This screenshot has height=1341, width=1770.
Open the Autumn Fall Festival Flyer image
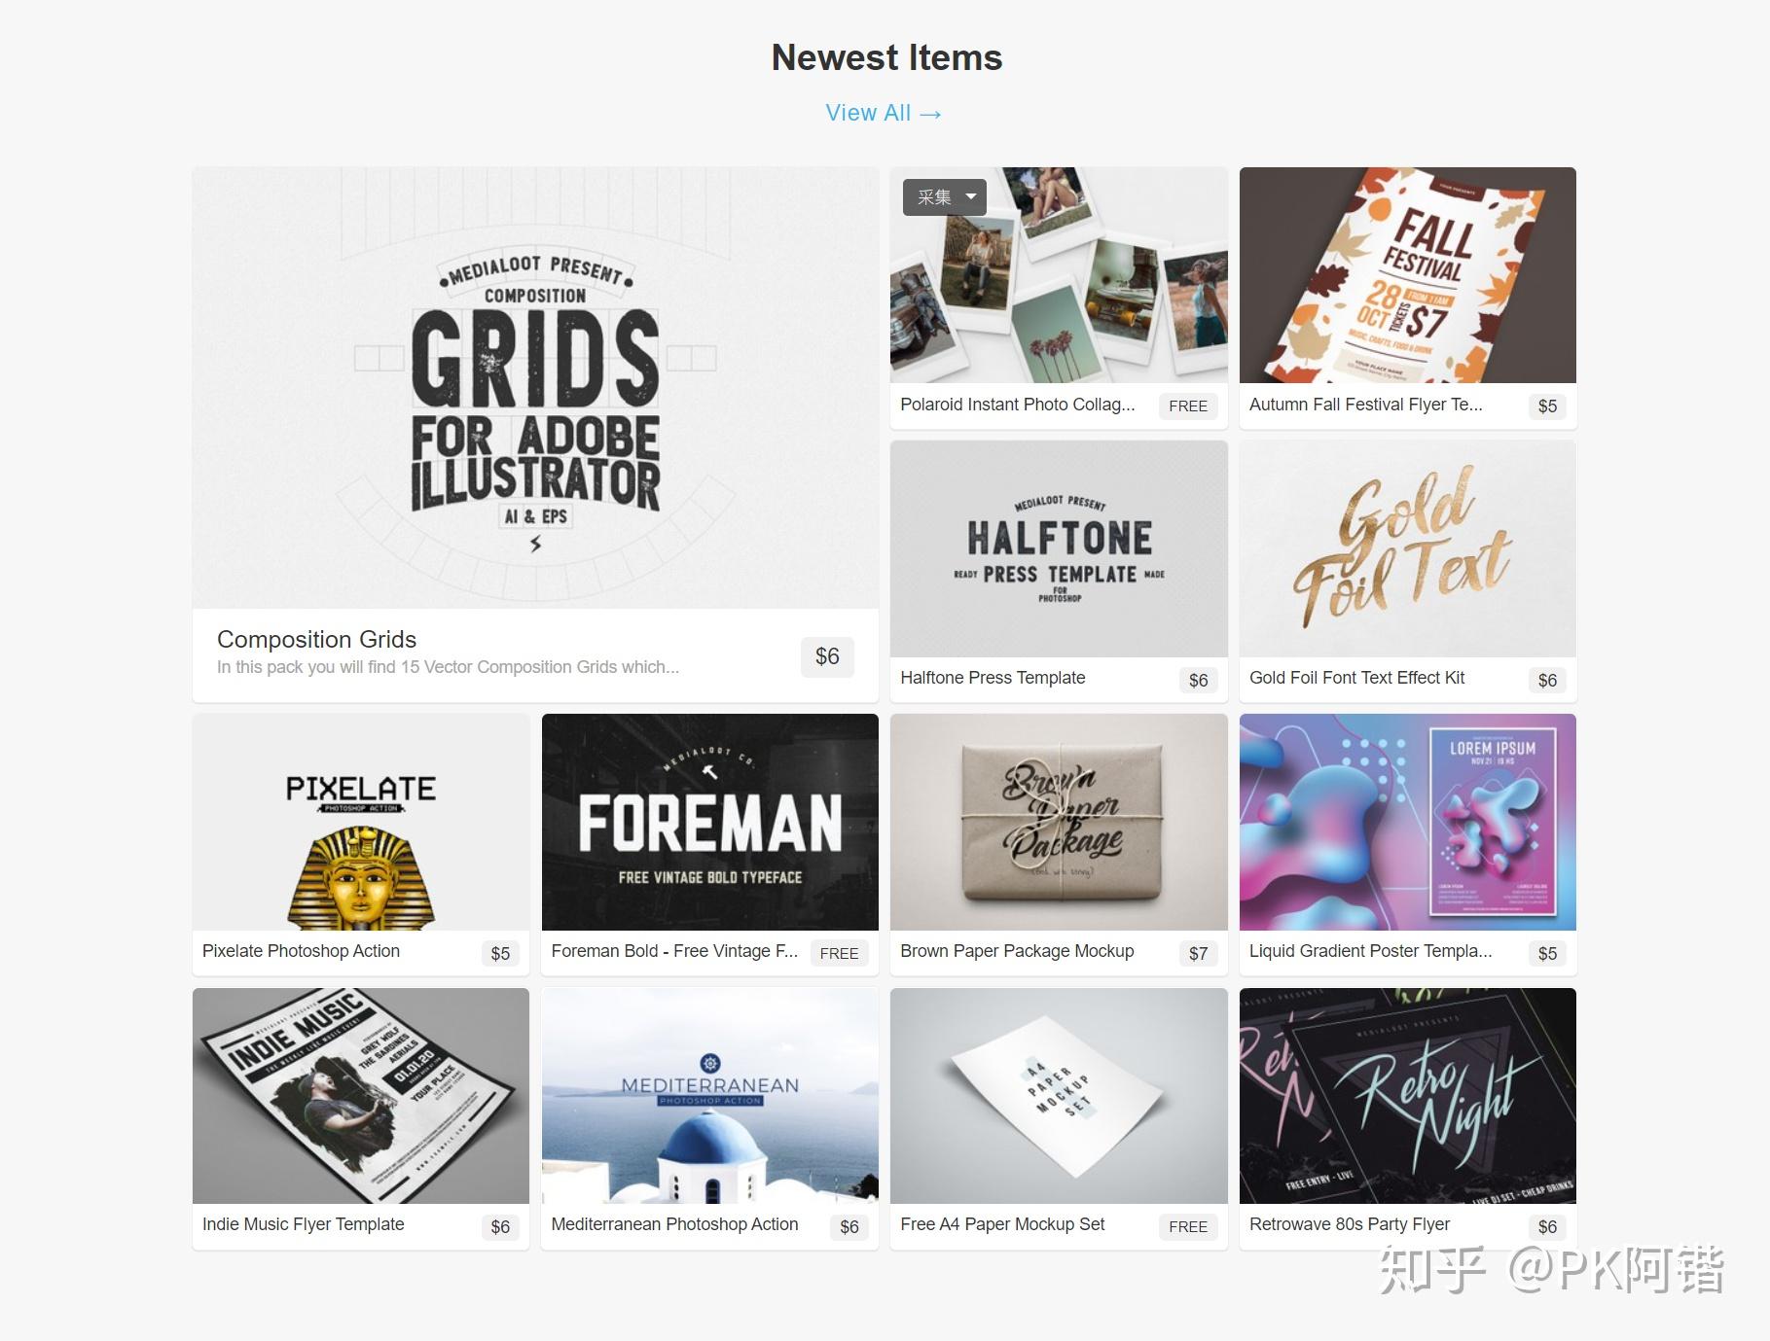click(x=1408, y=275)
